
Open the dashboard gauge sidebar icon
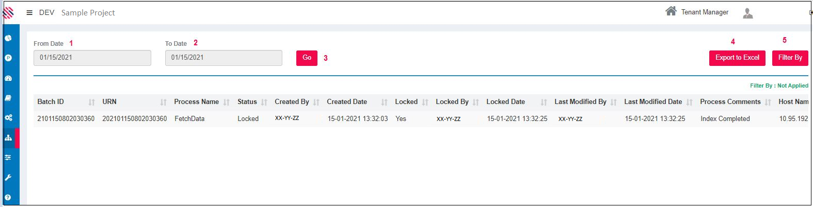(8, 78)
